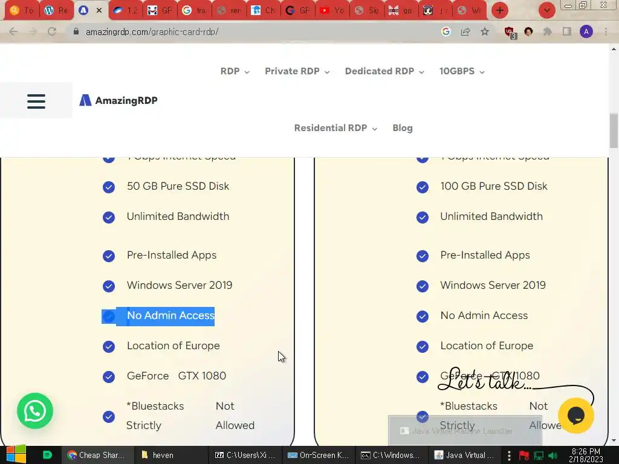The height and width of the screenshot is (464, 619).
Task: Open the On-Screen Keyboard taskbar item
Action: tap(318, 455)
